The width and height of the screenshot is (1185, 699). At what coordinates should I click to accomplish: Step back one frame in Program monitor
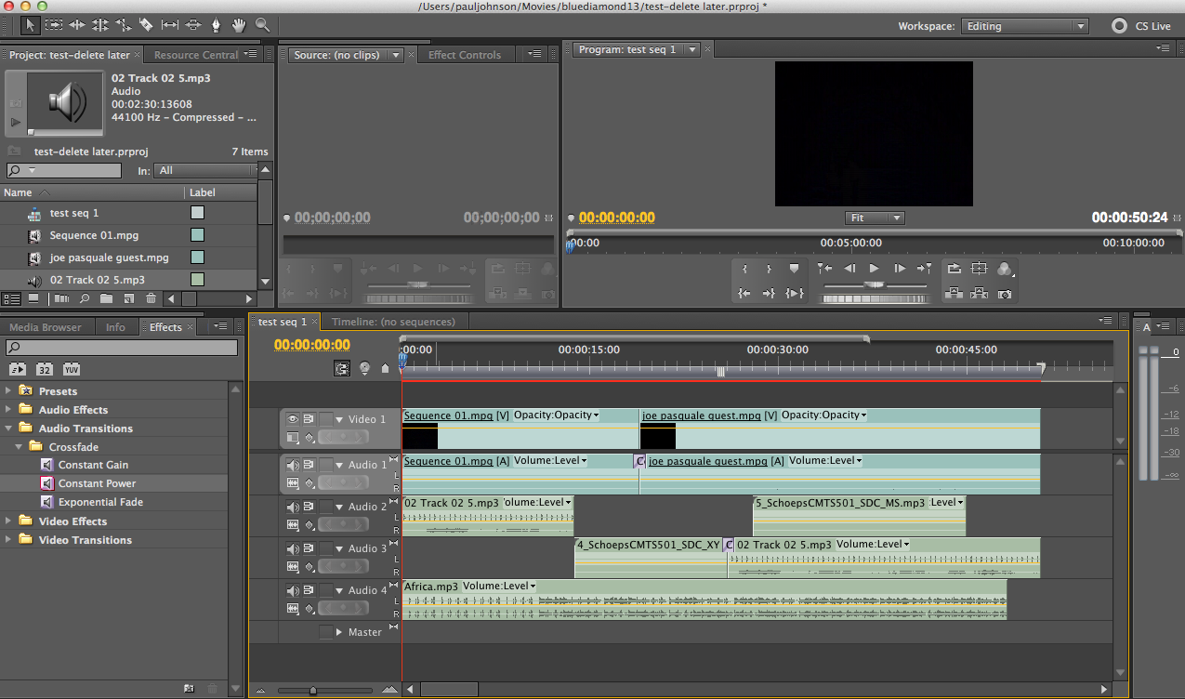click(x=849, y=269)
